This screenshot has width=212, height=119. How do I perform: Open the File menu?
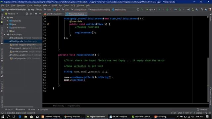[x=2, y=5]
